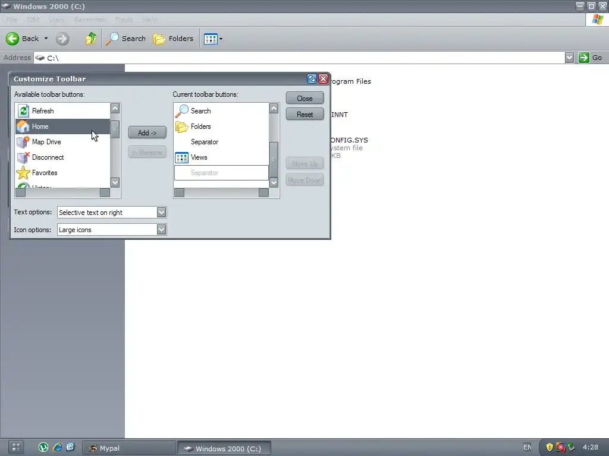Click the Forward arrow toolbar icon
The height and width of the screenshot is (456, 609).
(62, 39)
